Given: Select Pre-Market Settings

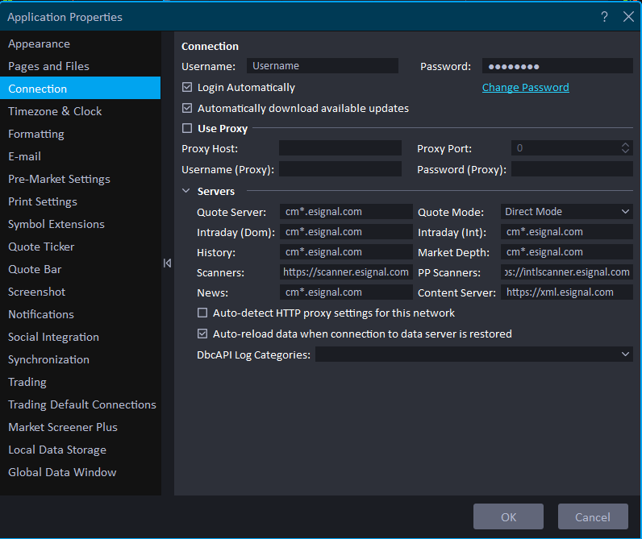Looking at the screenshot, I should 81,179.
